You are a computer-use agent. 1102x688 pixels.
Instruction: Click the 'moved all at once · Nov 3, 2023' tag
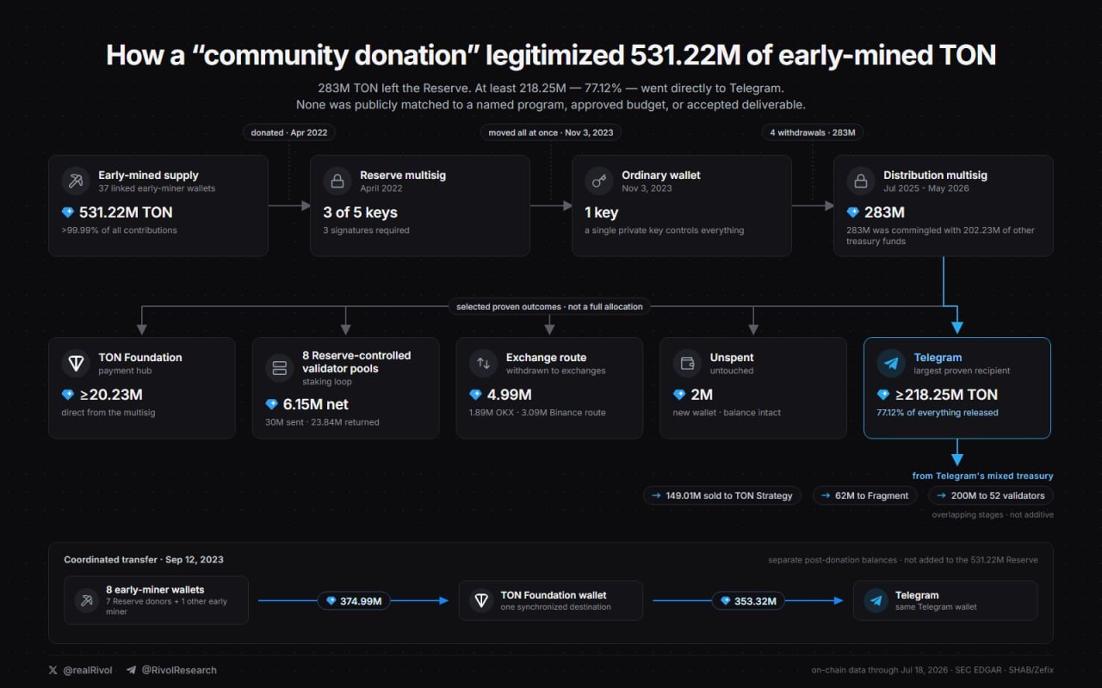(x=551, y=132)
